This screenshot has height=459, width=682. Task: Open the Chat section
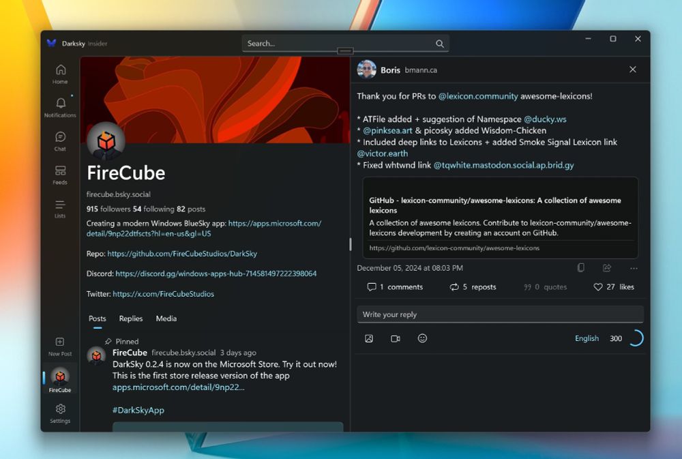[61, 141]
